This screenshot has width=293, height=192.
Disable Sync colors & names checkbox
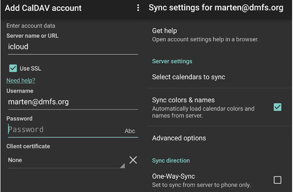[277, 107]
